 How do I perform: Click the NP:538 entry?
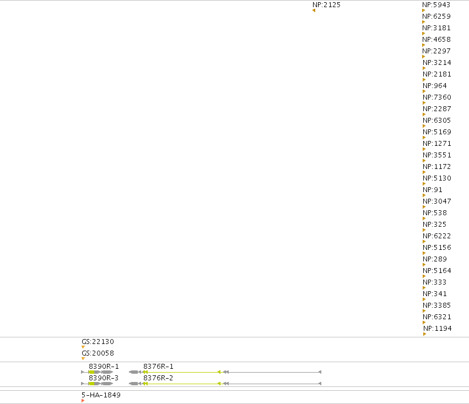(435, 213)
